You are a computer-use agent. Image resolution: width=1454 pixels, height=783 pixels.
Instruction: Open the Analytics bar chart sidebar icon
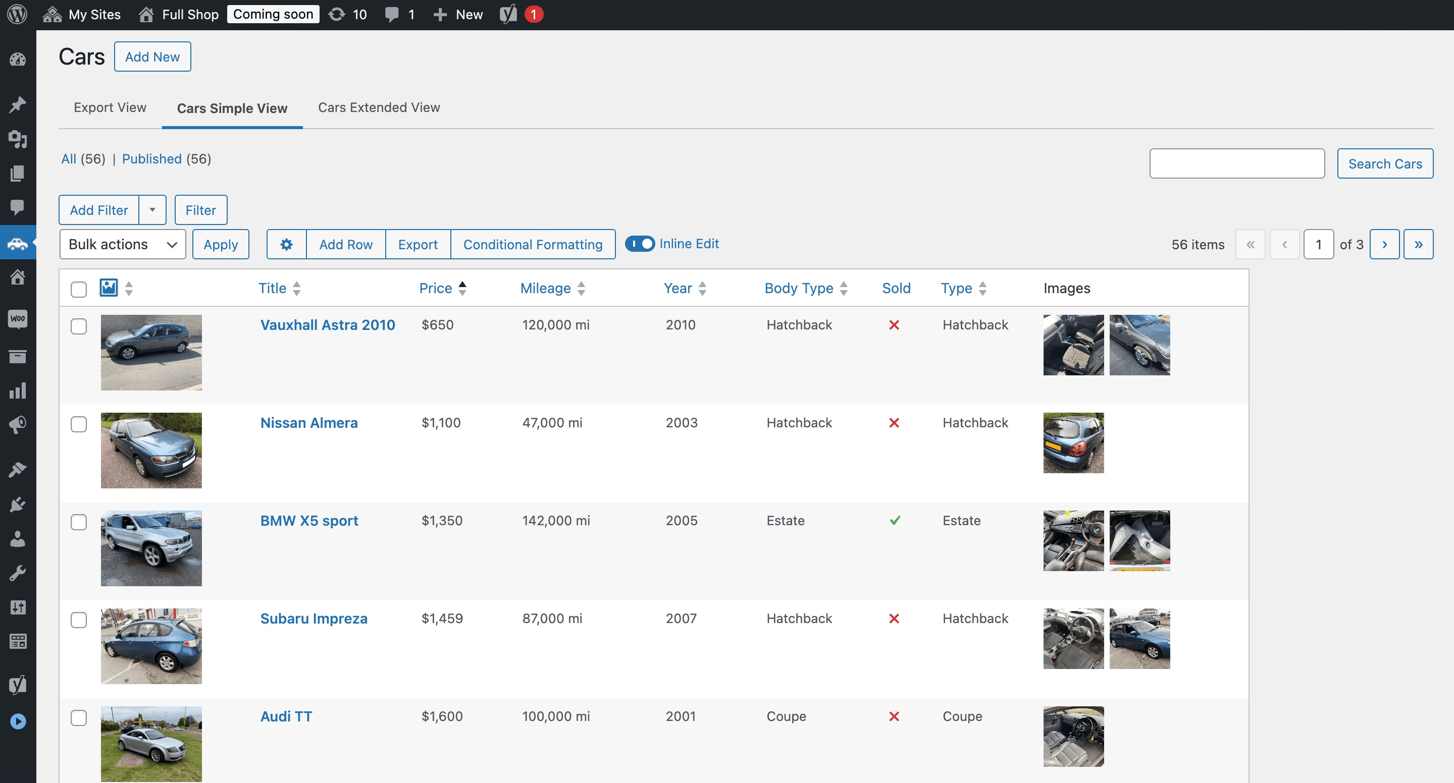(x=18, y=390)
